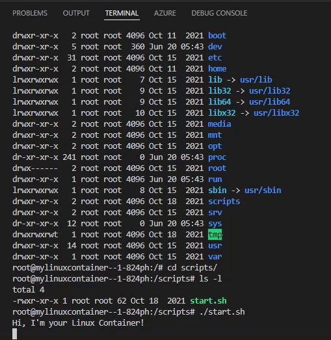Click the home directory name

(x=217, y=69)
